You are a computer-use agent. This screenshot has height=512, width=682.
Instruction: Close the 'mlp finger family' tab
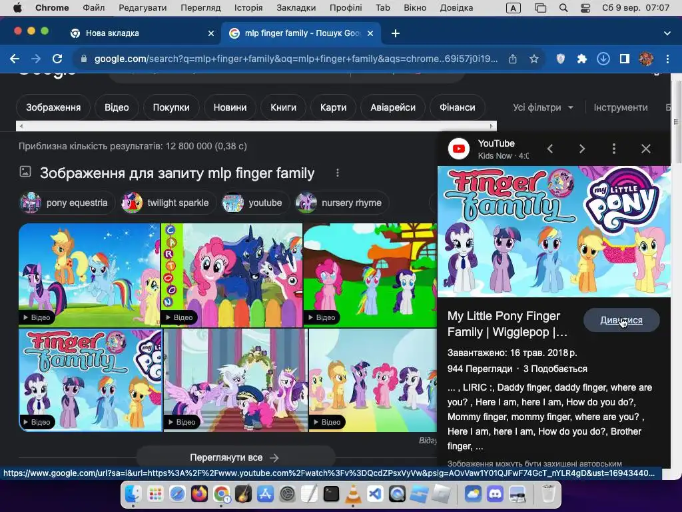[370, 33]
